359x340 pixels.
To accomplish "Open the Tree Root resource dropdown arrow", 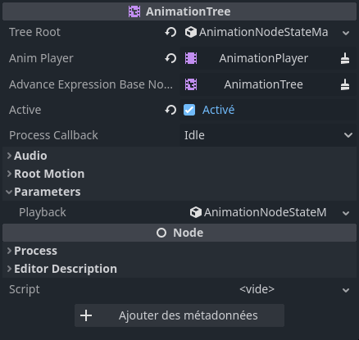I will click(x=346, y=33).
